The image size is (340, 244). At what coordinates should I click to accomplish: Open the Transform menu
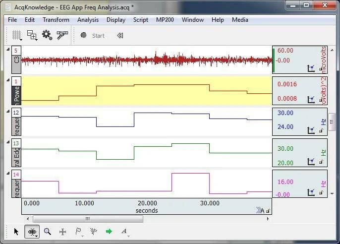coord(56,20)
